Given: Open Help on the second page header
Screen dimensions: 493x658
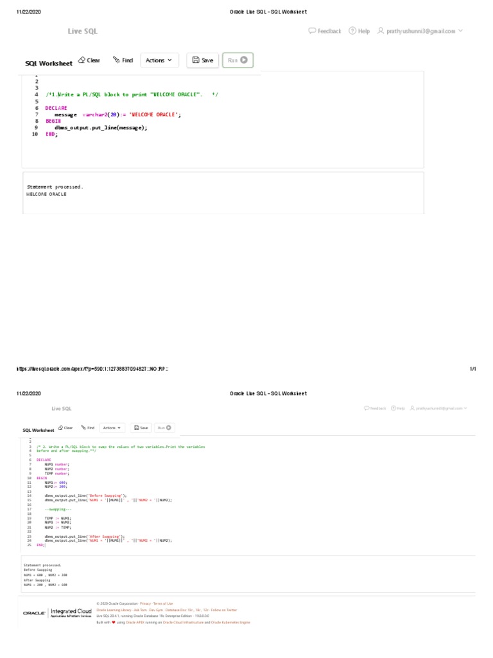Looking at the screenshot, I should click(398, 408).
